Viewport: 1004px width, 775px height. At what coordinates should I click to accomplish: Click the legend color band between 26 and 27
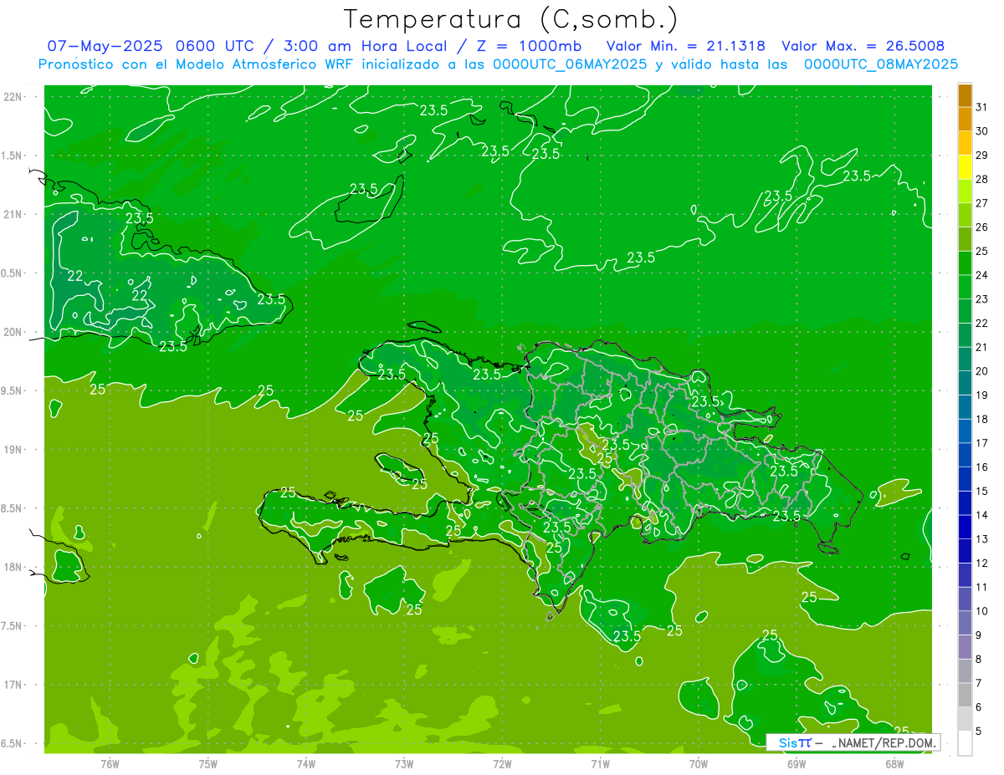[965, 216]
